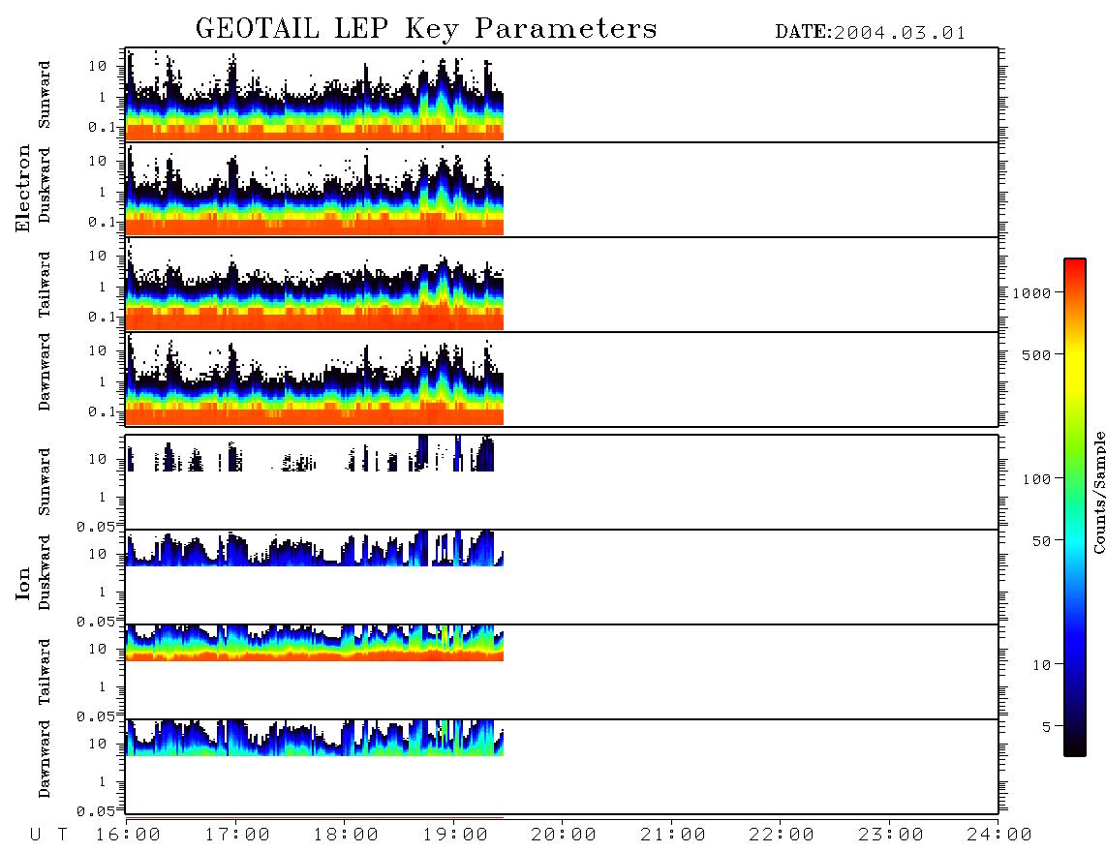Click the Electron Sunward spectrogram data
Viewport: 1106px width, 852px height.
315,95
